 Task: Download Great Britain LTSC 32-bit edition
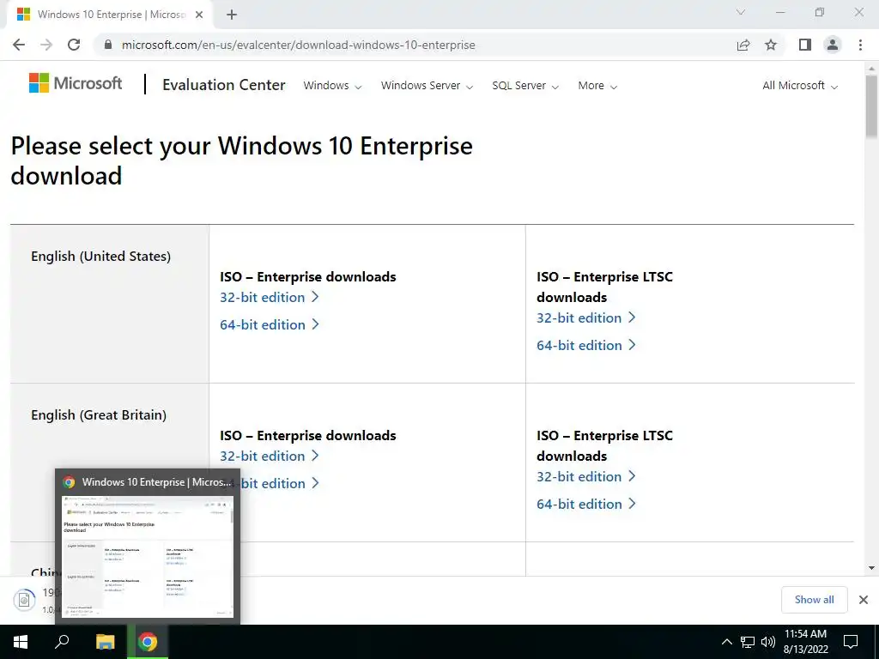[585, 476]
